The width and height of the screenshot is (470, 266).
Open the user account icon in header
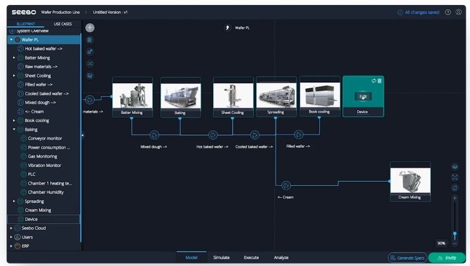459,12
